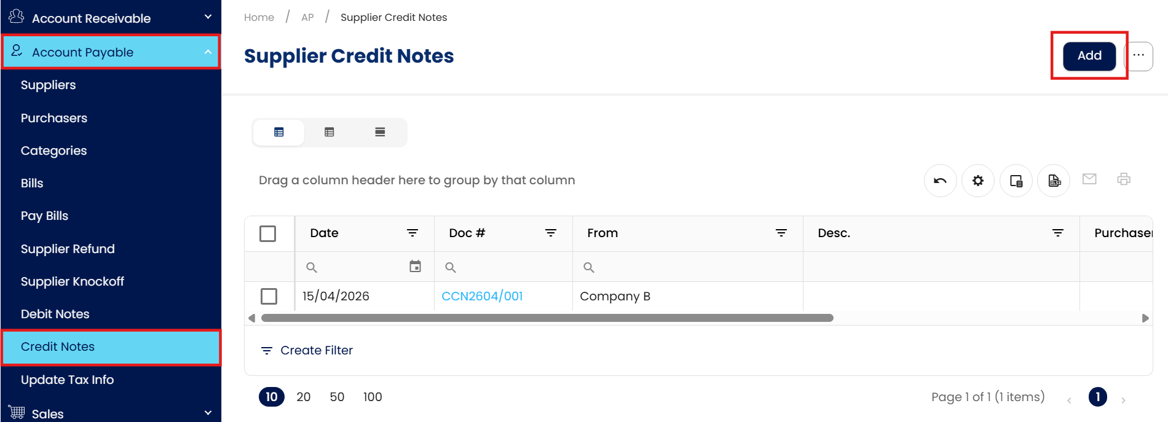Click the grid's horizontal scrollbar

(547, 318)
